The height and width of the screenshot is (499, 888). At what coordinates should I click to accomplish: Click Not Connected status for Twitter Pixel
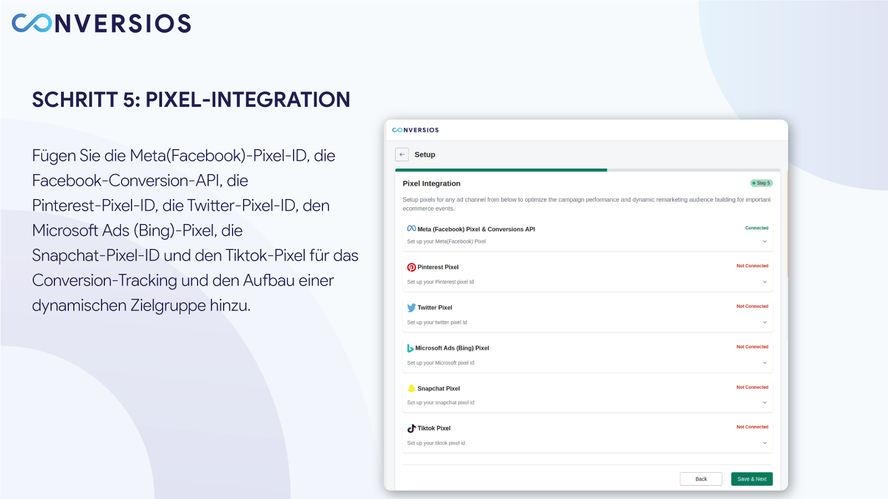[x=753, y=306]
